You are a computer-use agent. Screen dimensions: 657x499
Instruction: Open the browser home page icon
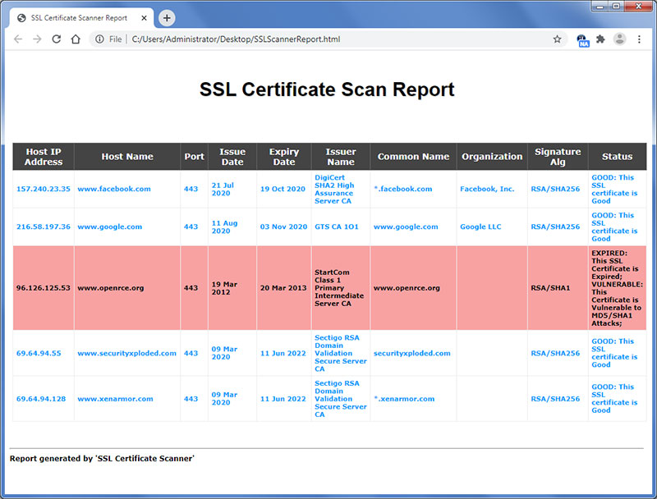tap(76, 39)
